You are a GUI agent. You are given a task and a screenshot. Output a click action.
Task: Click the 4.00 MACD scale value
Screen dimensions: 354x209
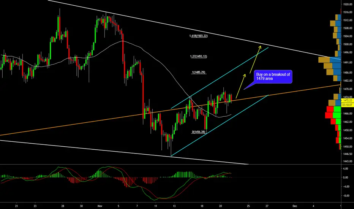point(345,169)
